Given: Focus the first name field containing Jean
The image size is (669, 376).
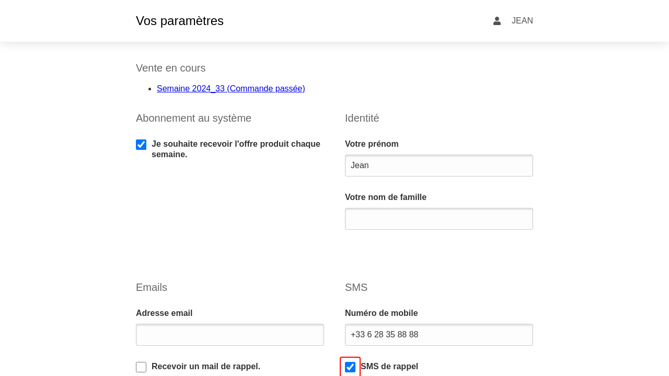Looking at the screenshot, I should 439,166.
